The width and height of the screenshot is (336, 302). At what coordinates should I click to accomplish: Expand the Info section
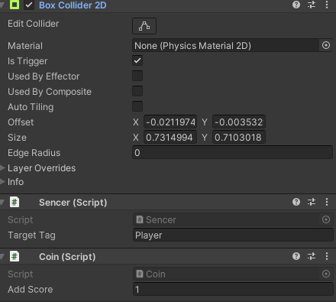coord(2,181)
